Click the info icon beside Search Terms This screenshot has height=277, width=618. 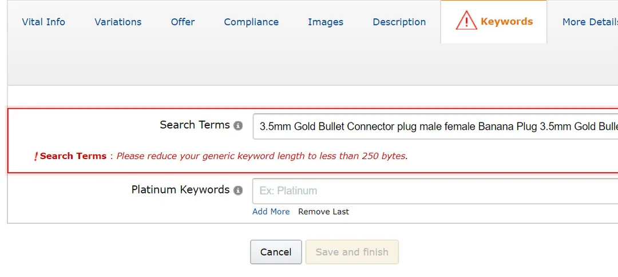tap(237, 126)
